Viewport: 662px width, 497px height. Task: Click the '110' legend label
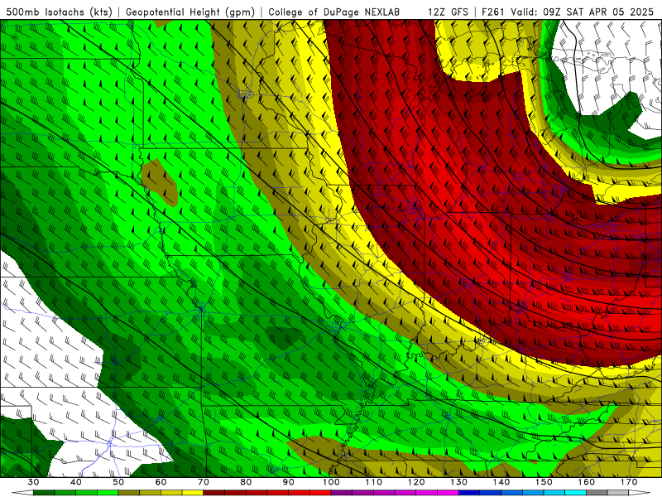click(x=374, y=482)
